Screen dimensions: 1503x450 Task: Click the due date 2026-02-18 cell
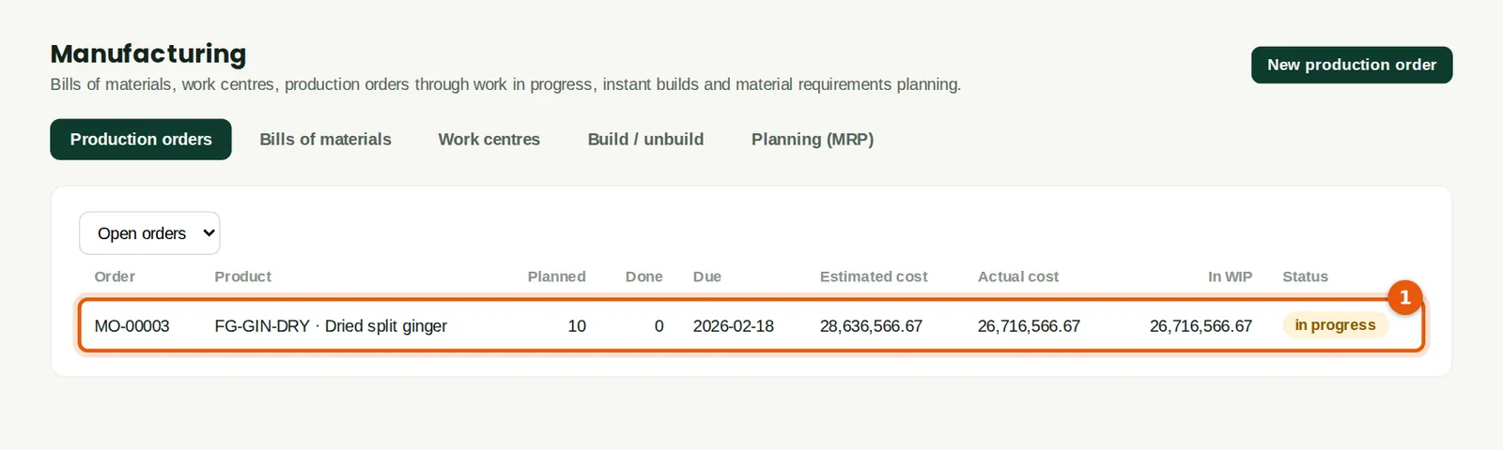click(x=734, y=326)
